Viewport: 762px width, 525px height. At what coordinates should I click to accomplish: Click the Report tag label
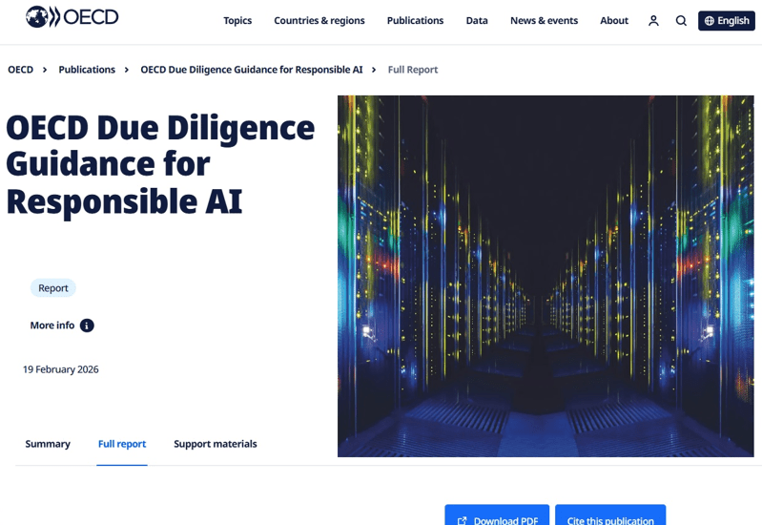click(x=53, y=288)
